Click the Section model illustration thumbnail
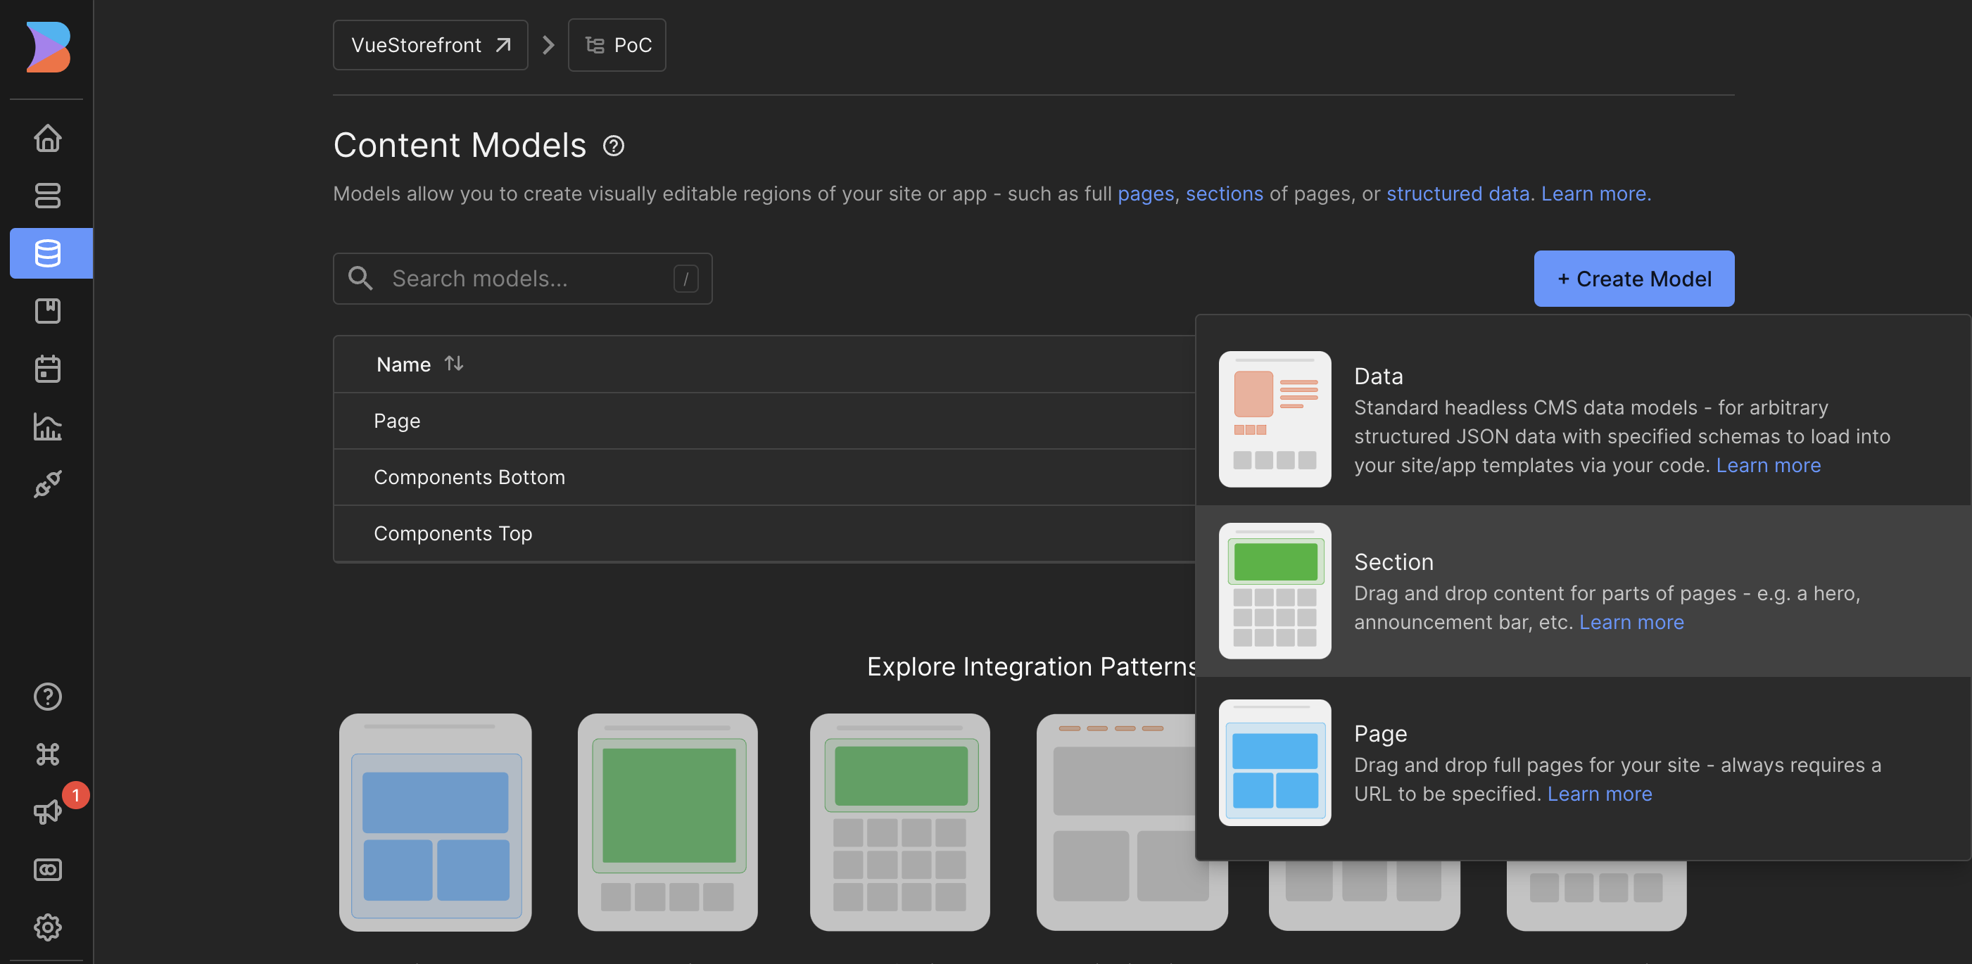The width and height of the screenshot is (1972, 964). point(1275,590)
